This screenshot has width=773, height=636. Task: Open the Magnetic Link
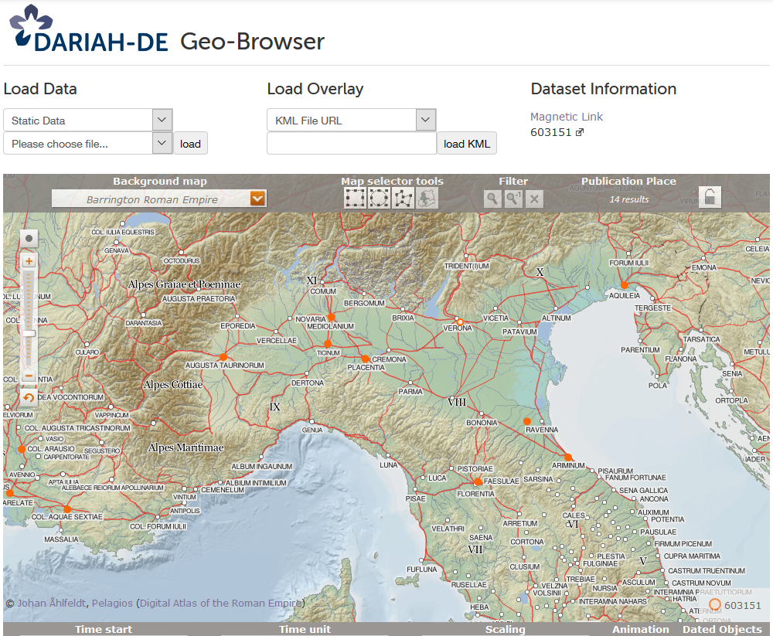tap(567, 117)
